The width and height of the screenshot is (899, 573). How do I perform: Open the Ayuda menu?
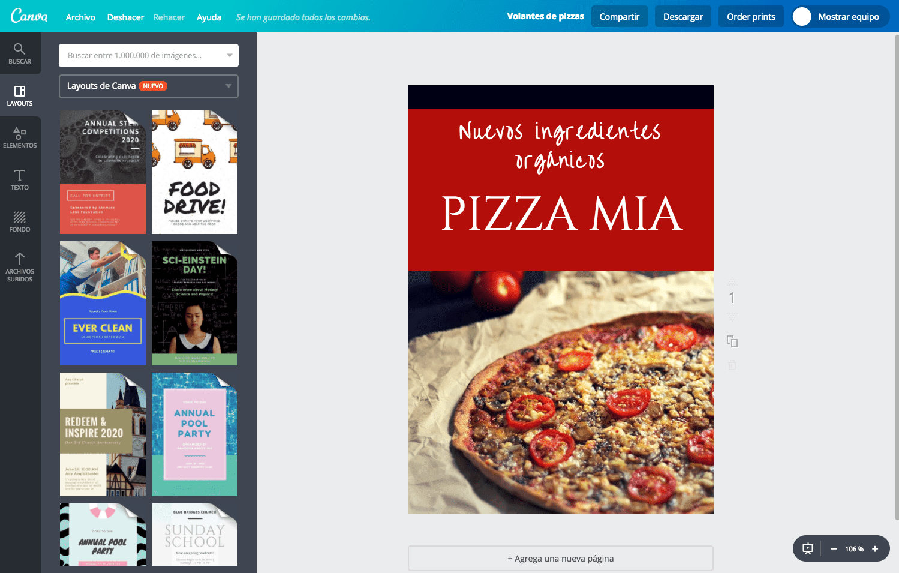click(209, 17)
